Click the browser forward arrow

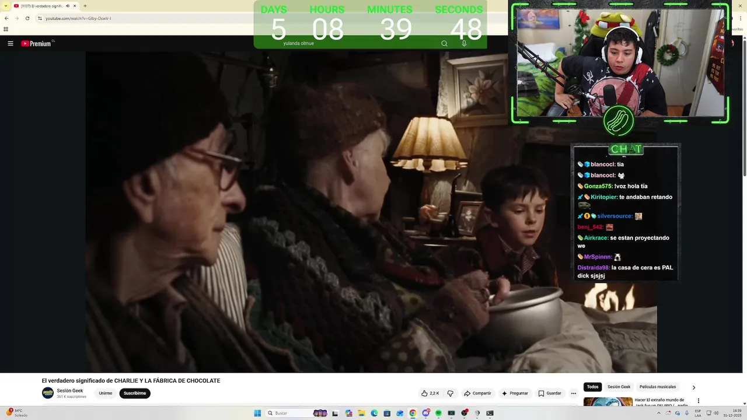pos(16,18)
